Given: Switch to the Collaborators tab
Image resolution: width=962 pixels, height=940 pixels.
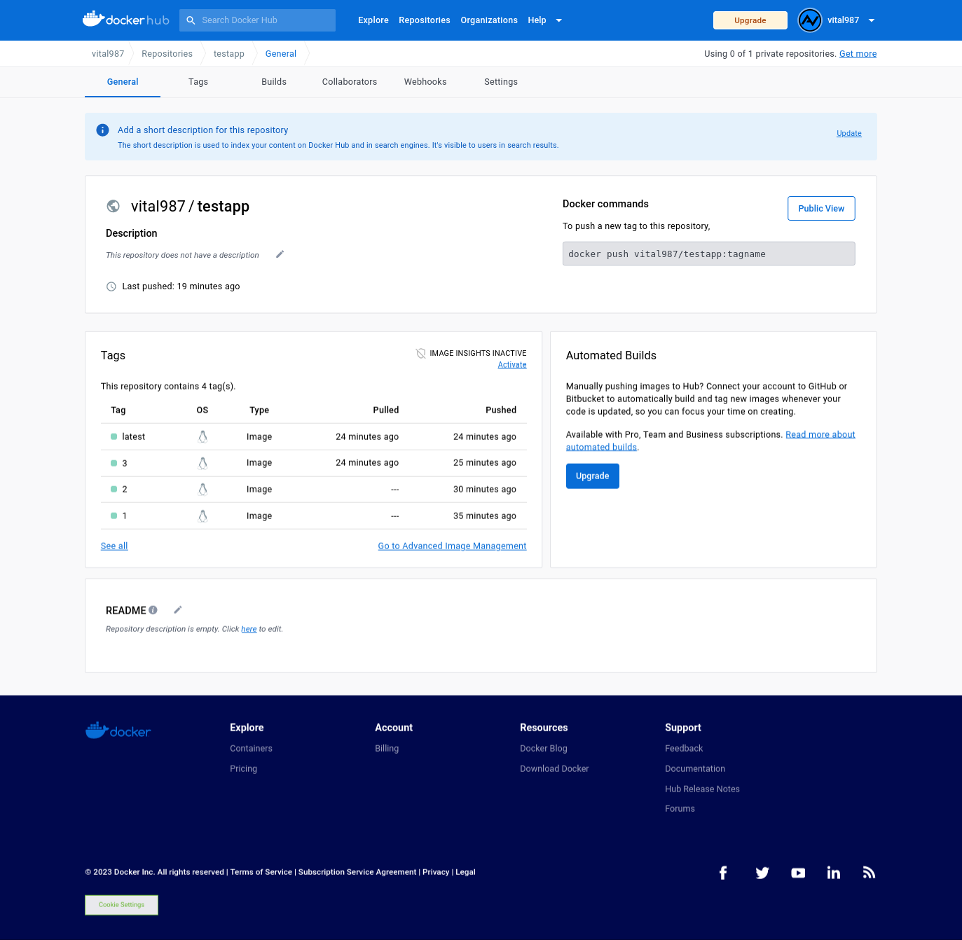Looking at the screenshot, I should click(x=350, y=82).
